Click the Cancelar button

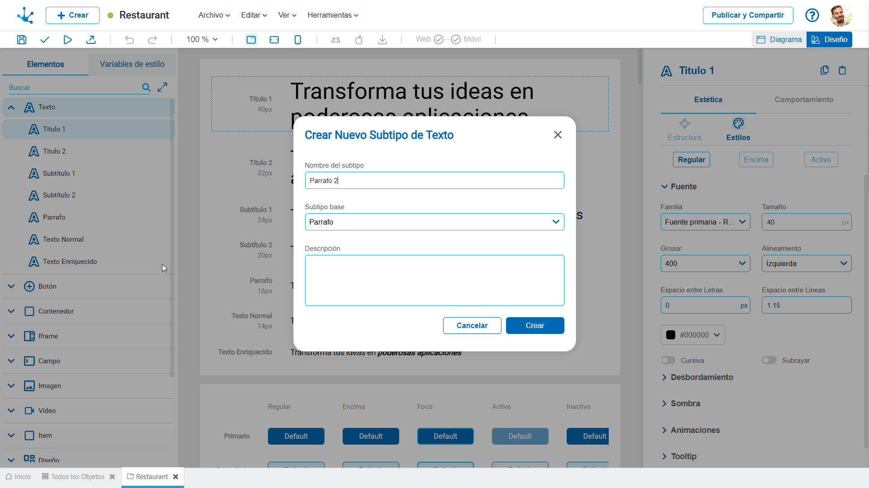(472, 325)
